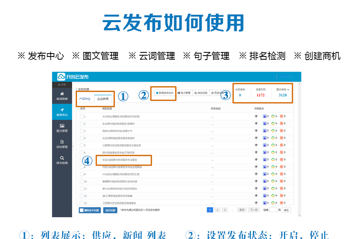Click the 发布时间 column header
The width and height of the screenshot is (359, 239).
pos(215,109)
